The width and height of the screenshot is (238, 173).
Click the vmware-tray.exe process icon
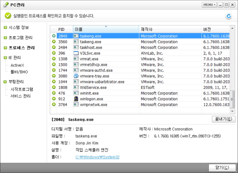click(77, 76)
